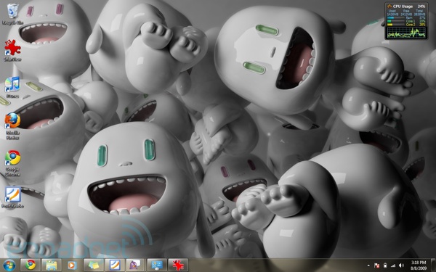The image size is (436, 272).
Task: Show hidden system tray icons
Action: coord(368,265)
